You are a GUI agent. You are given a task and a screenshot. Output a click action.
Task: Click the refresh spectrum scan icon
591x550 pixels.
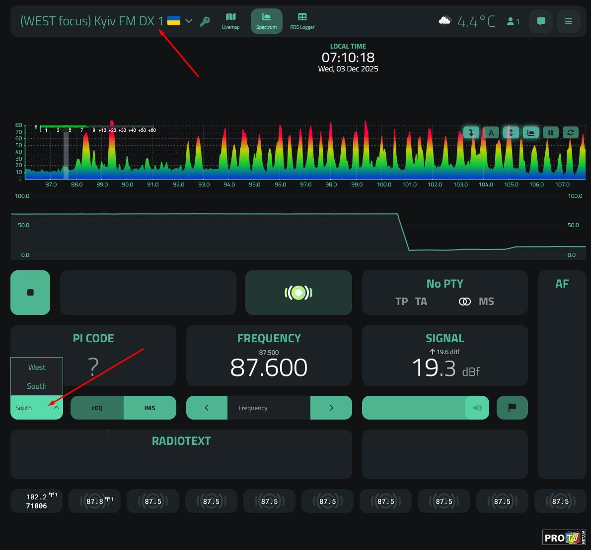tap(570, 132)
